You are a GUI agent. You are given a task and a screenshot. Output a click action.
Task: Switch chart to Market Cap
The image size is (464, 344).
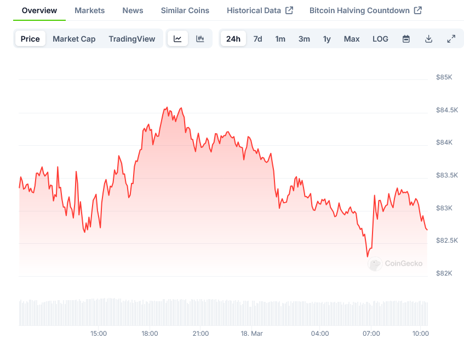pos(74,39)
